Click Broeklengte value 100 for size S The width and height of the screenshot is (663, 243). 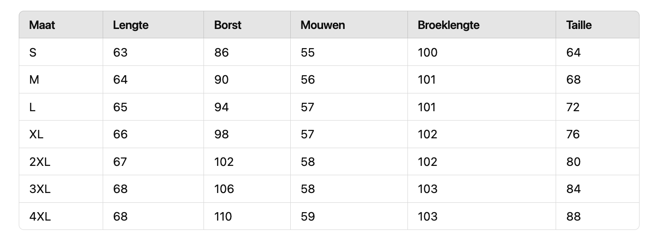[428, 52]
